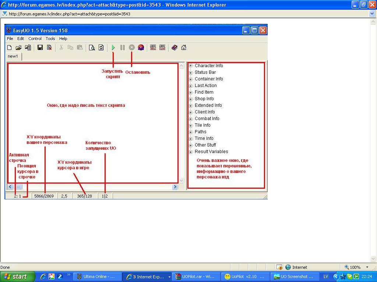Open the Edit menu
The height and width of the screenshot is (282, 377).
point(21,39)
